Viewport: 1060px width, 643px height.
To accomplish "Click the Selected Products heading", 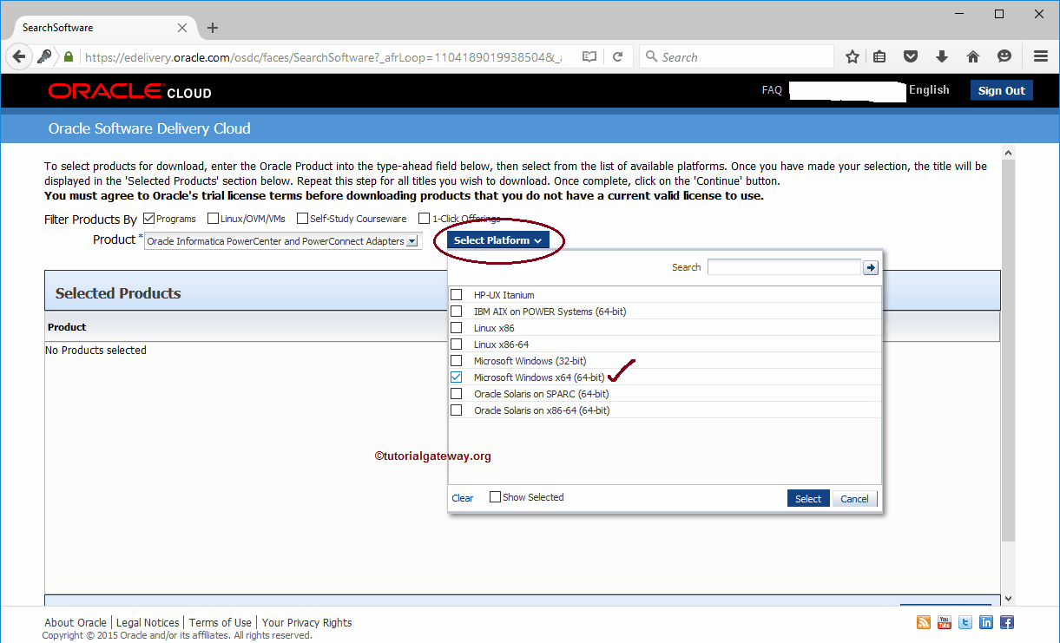I will tap(118, 293).
